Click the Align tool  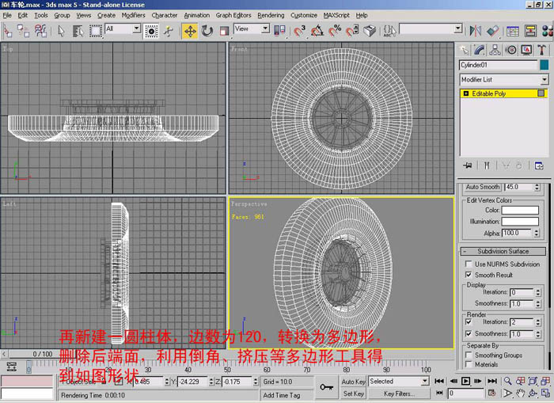492,31
